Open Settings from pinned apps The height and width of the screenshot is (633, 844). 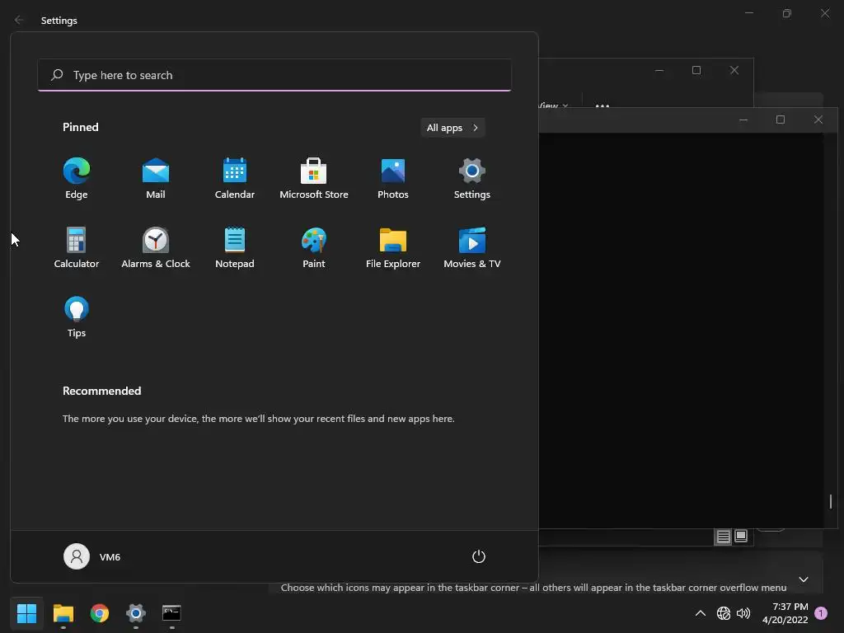(472, 179)
